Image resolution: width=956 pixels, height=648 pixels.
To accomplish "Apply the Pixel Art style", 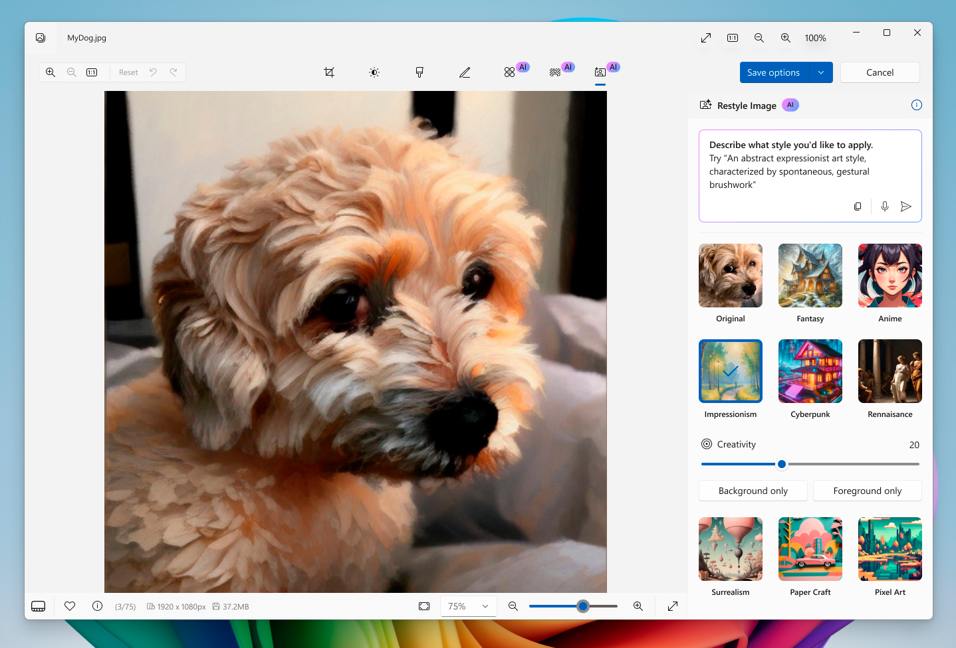I will pyautogui.click(x=890, y=549).
